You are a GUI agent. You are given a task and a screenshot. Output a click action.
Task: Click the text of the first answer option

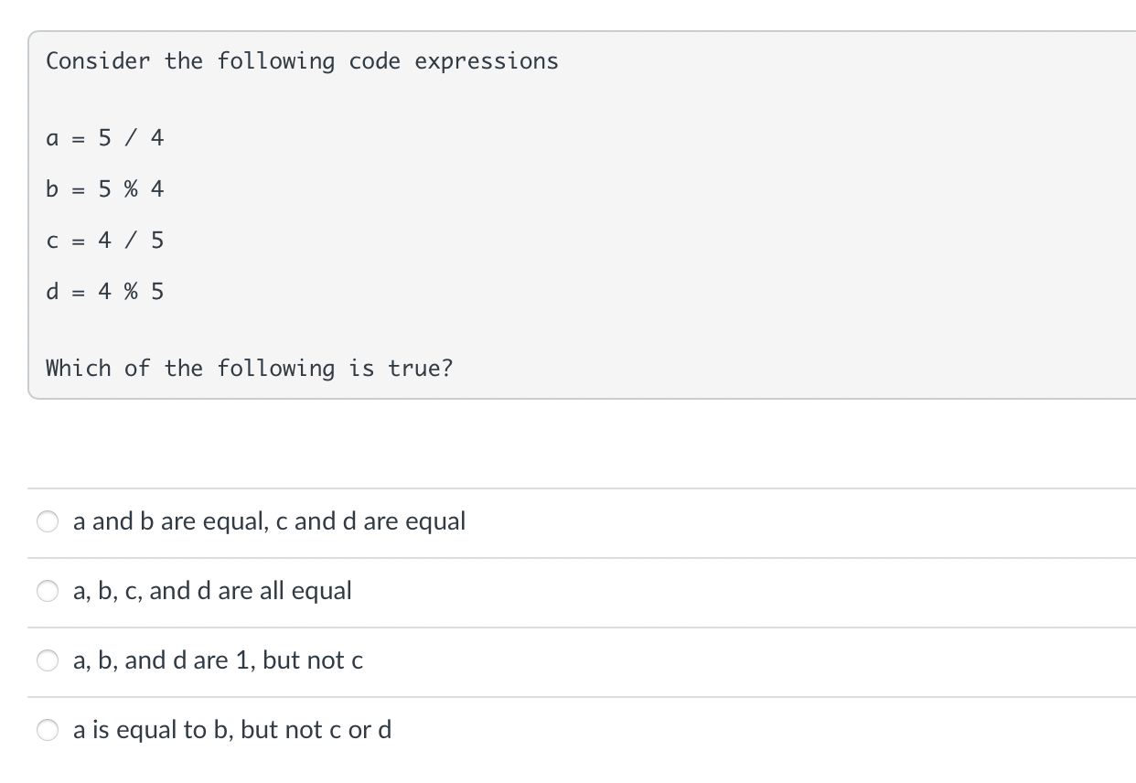[269, 521]
